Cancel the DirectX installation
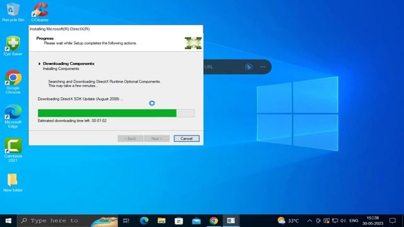This screenshot has width=404, height=227. [187, 139]
